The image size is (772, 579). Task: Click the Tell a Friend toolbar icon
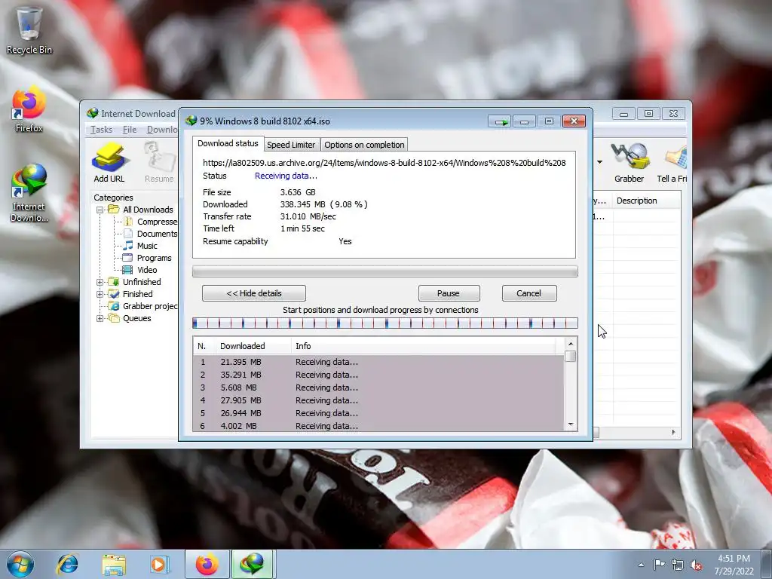(672, 163)
